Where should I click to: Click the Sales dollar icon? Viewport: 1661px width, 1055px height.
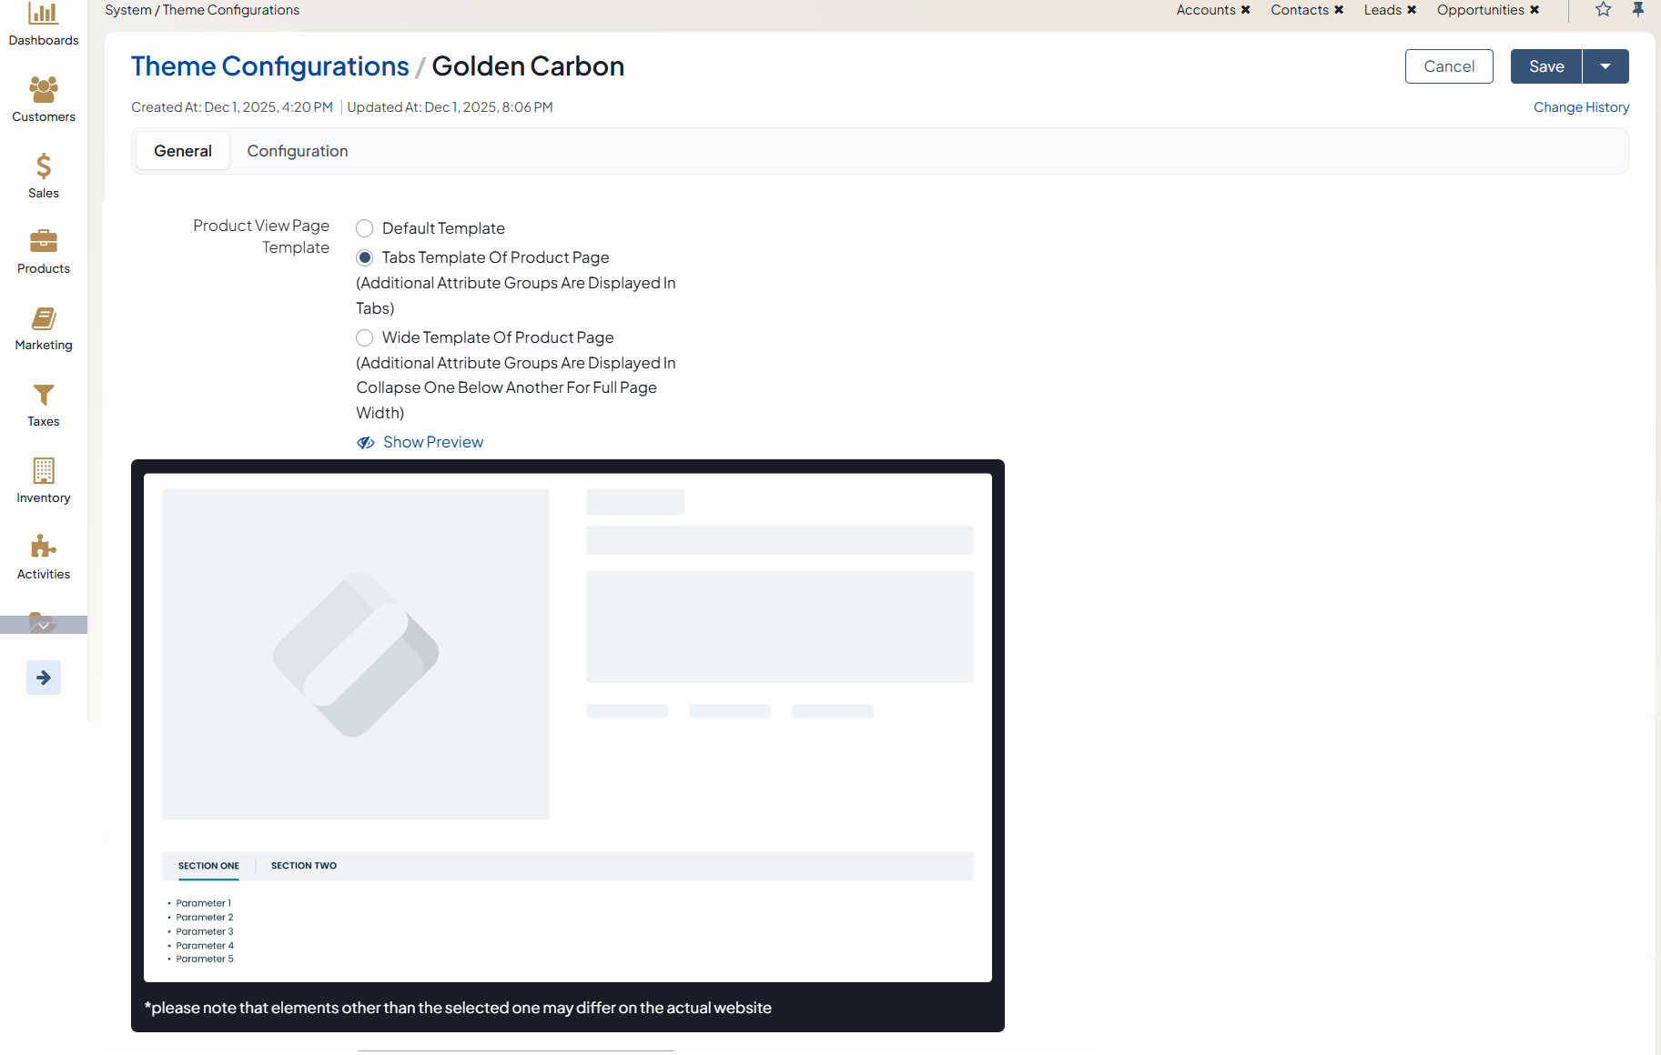coord(43,166)
